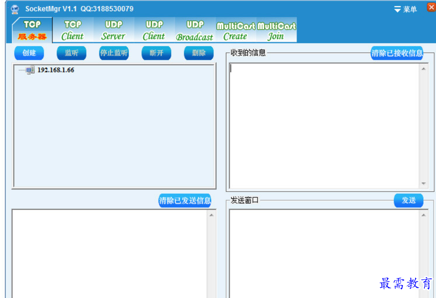
Task: Go to the MultiCast Create tab
Action: click(x=235, y=30)
